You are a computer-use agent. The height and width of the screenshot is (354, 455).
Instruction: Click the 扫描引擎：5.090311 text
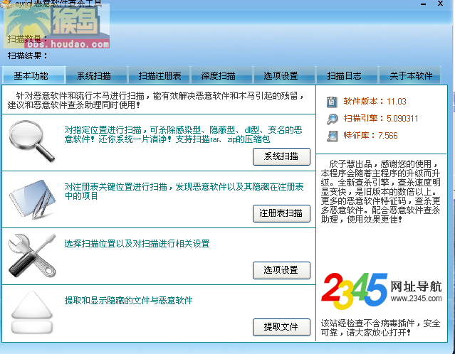[381, 119]
